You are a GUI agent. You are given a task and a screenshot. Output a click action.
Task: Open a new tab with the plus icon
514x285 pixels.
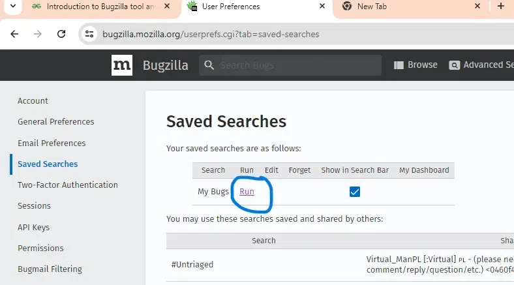[500, 7]
